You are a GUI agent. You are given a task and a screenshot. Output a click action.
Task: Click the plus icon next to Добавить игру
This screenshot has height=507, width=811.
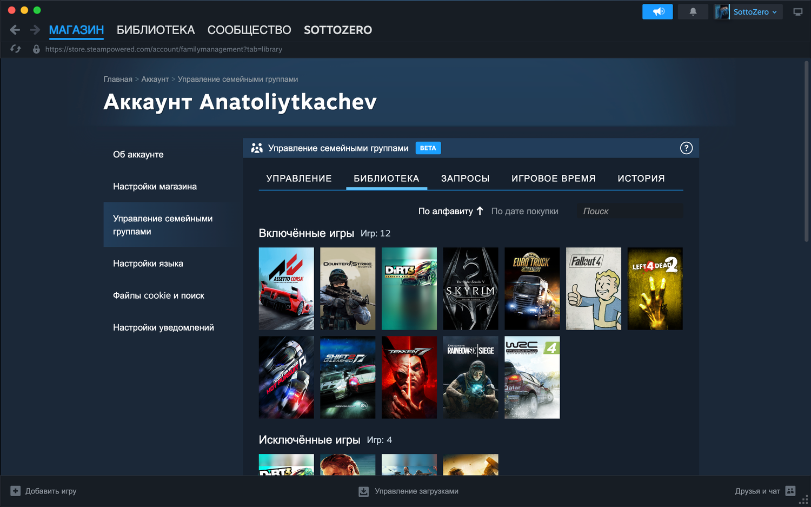(x=16, y=491)
